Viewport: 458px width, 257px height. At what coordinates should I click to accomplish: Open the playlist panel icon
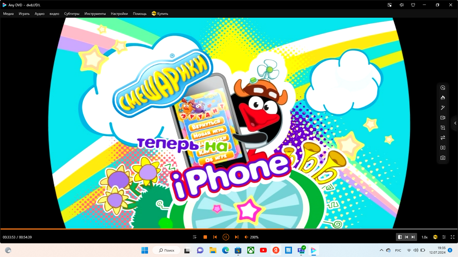195,237
